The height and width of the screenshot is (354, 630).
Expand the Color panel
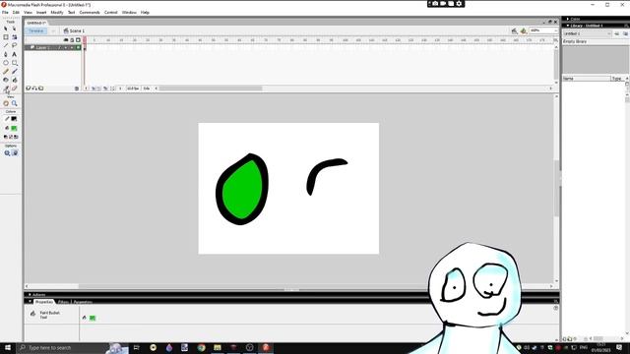click(x=567, y=19)
